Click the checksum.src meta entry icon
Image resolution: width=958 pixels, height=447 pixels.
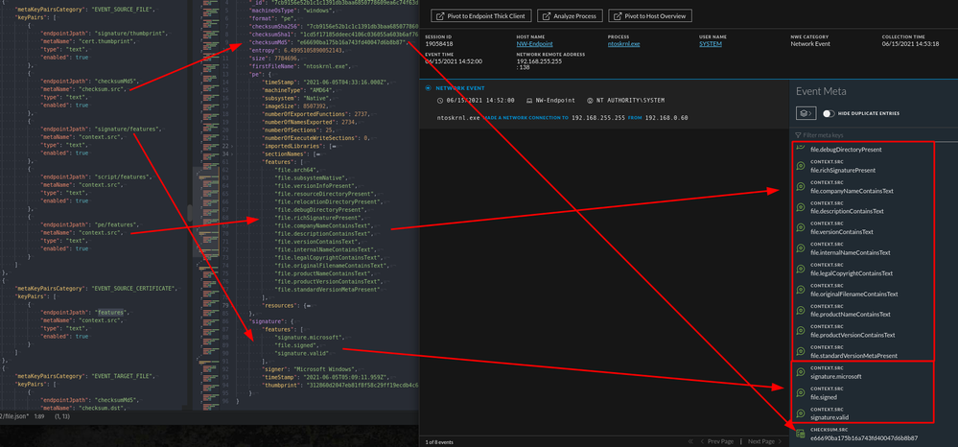801,435
